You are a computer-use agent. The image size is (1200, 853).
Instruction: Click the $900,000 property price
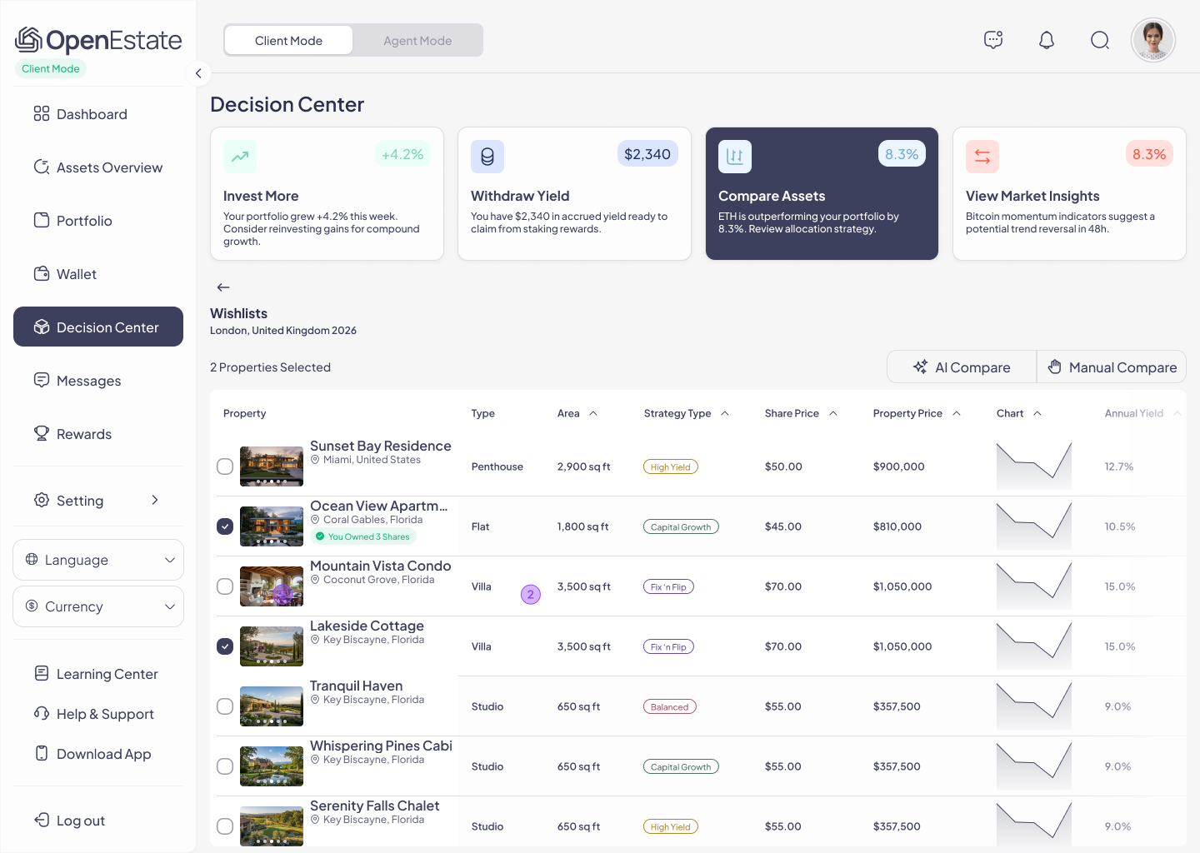[898, 466]
